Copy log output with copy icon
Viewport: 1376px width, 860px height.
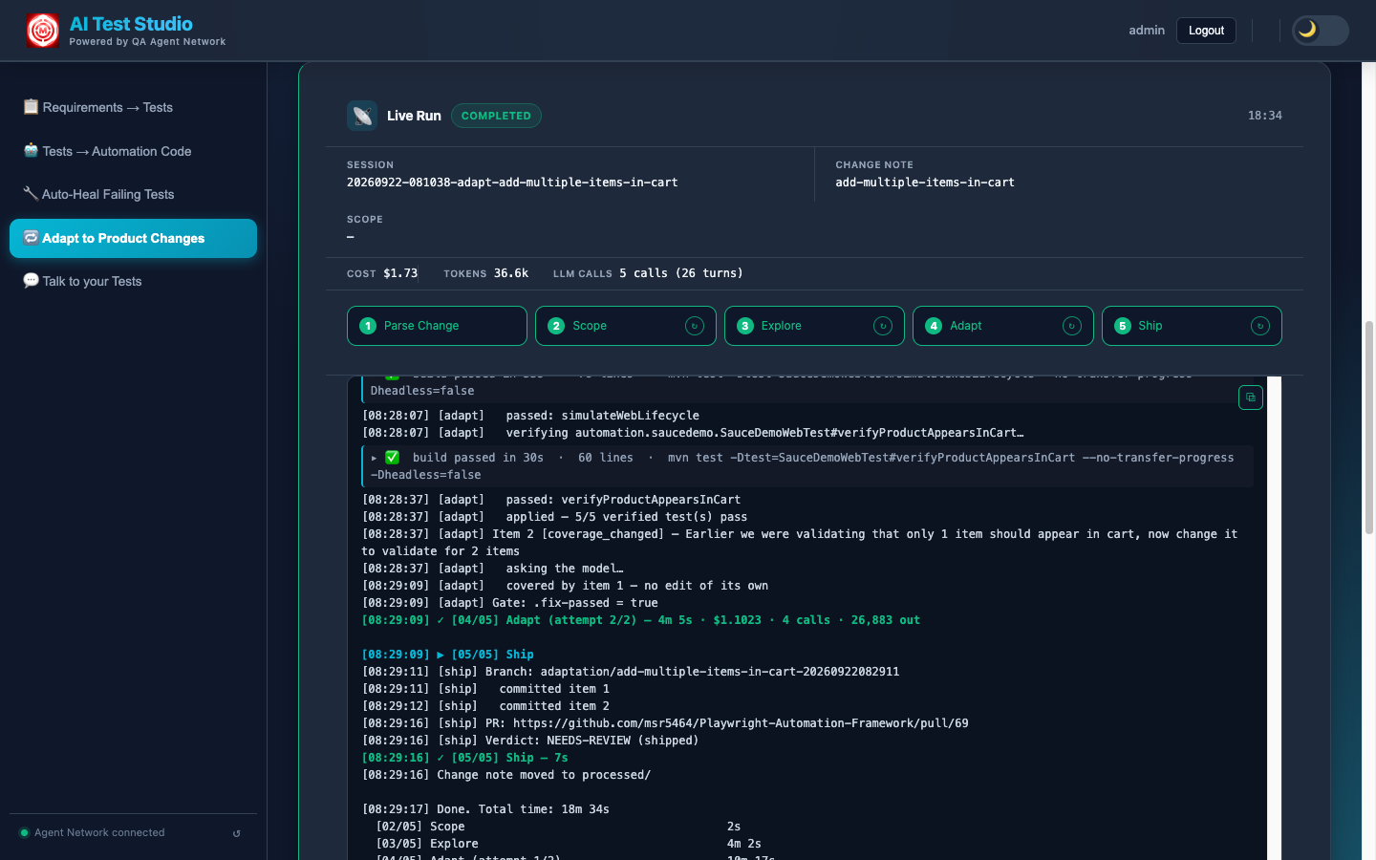pyautogui.click(x=1251, y=398)
